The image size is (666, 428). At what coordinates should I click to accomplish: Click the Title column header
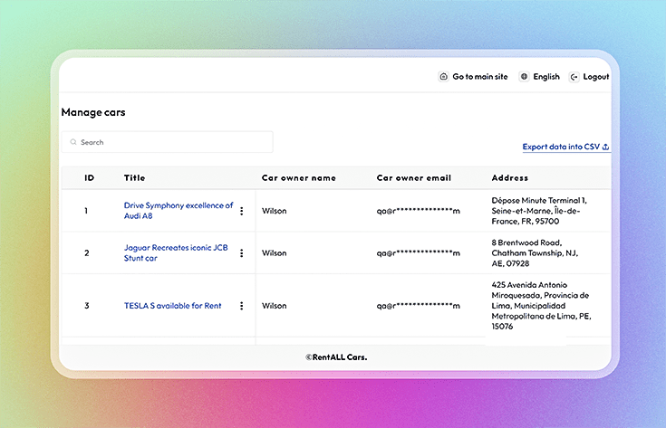(135, 177)
